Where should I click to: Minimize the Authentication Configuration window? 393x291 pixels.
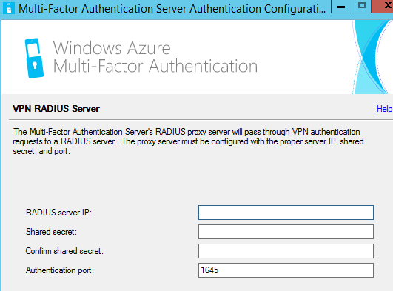[341, 6]
